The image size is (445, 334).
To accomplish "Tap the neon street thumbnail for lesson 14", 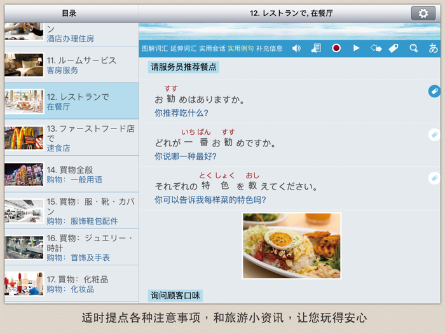I will [x=24, y=174].
